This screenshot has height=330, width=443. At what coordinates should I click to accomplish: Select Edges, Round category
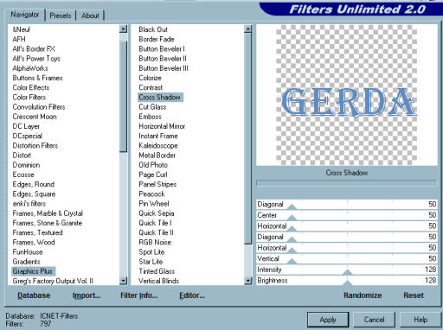(34, 184)
